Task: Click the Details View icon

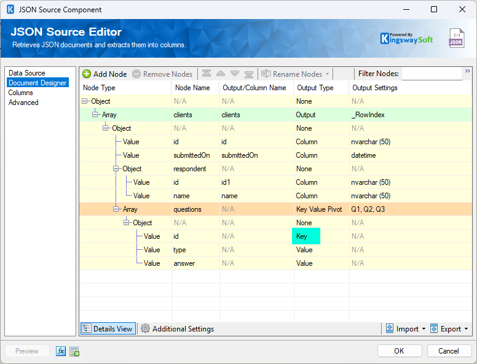Action: pos(87,328)
